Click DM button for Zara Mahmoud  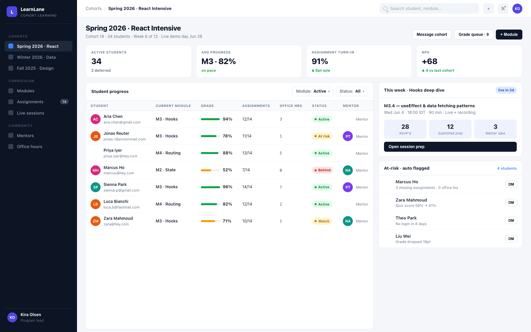pyautogui.click(x=511, y=203)
